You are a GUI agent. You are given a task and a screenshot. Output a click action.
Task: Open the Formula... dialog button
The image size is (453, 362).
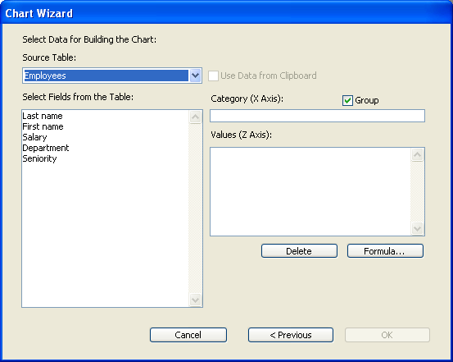385,251
